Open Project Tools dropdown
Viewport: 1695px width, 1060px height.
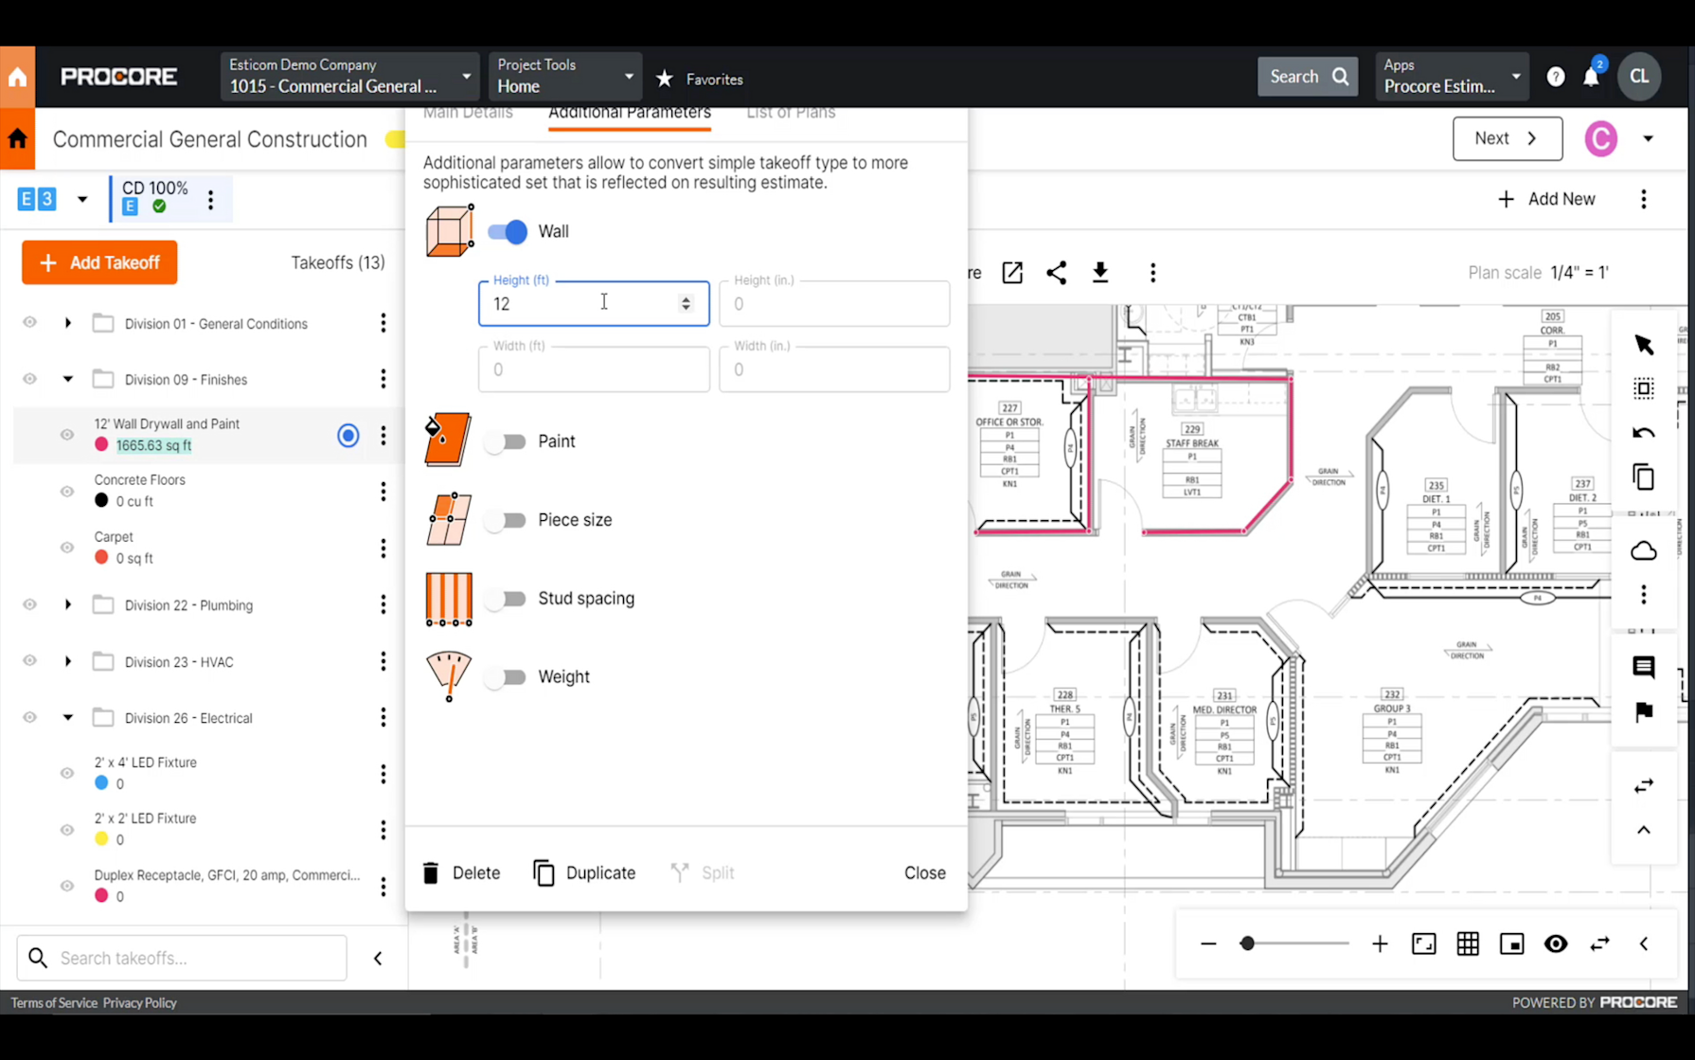(x=565, y=76)
